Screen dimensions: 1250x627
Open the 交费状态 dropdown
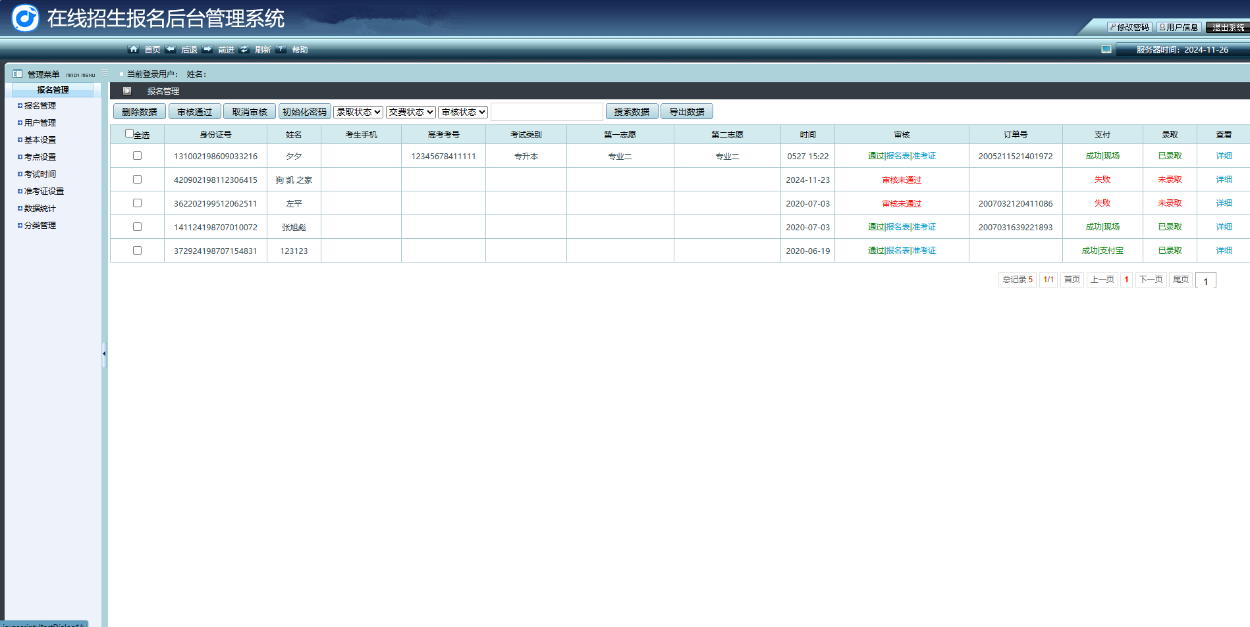coord(411,112)
